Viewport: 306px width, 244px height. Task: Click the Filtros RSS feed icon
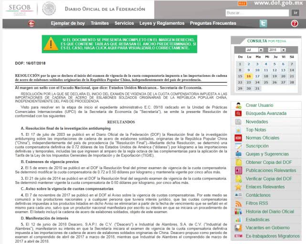click(x=238, y=203)
